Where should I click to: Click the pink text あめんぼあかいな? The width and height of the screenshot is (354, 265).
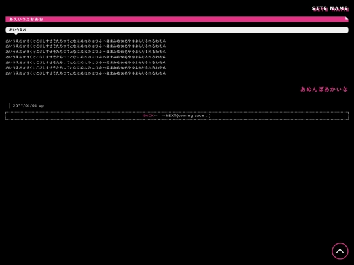point(324,89)
